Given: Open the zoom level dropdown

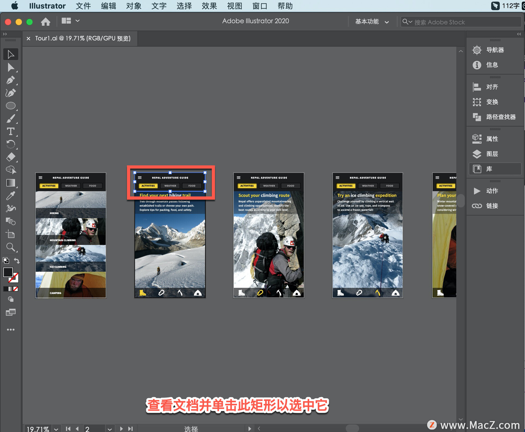Looking at the screenshot, I should [56, 429].
